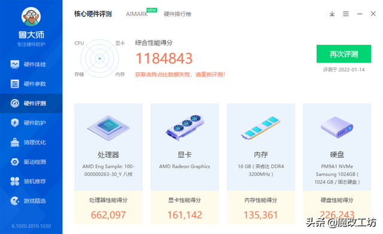The image size is (383, 234).
Task: Close the 鲁大师 window
Action: (x=373, y=14)
